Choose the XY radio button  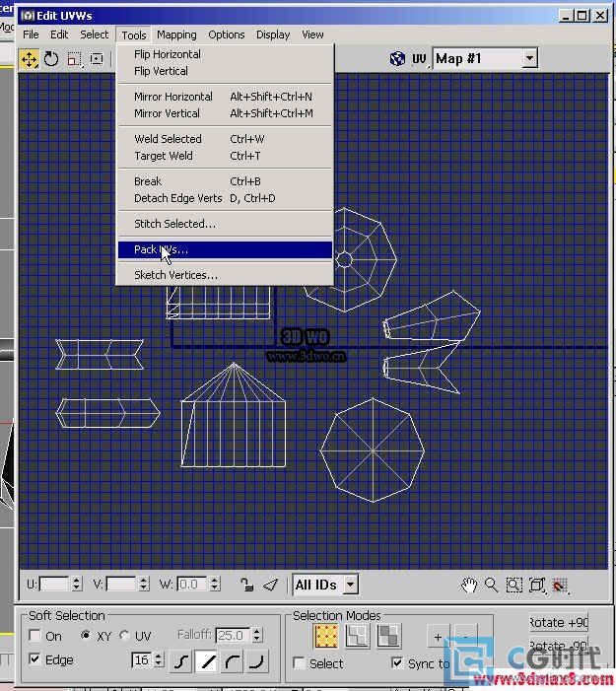click(86, 635)
